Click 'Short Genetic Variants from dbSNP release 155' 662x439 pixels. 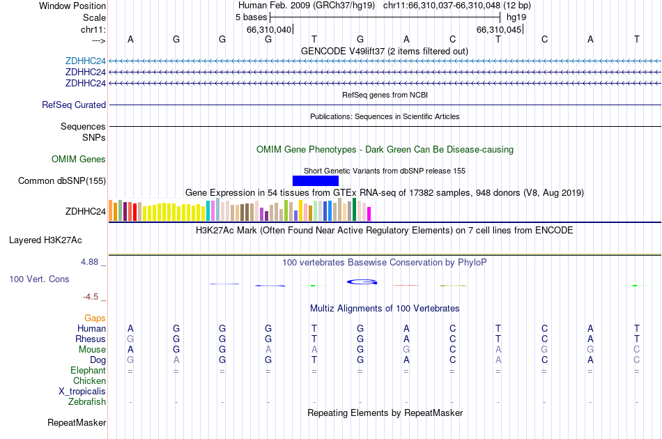coord(385,171)
